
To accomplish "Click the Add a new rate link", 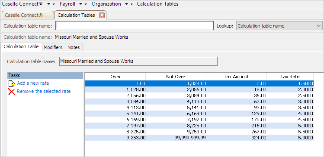I will point(33,83).
